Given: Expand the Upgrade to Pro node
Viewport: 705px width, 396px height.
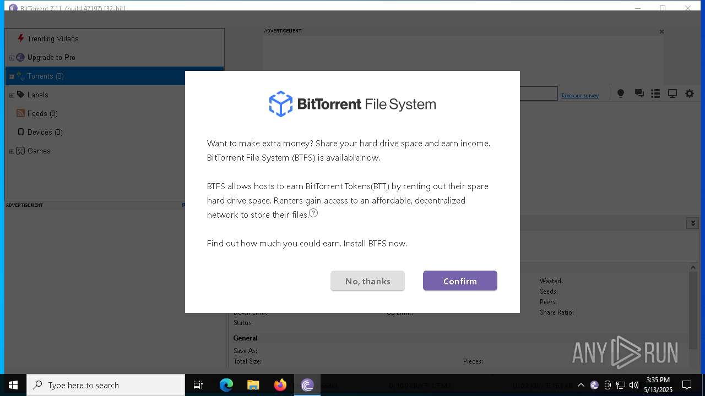Looking at the screenshot, I should pyautogui.click(x=12, y=58).
